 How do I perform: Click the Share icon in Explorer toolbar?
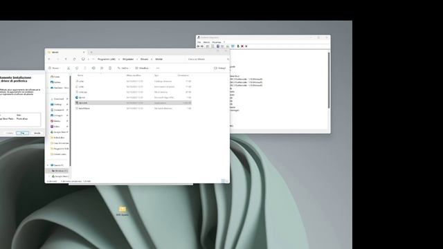(102, 68)
